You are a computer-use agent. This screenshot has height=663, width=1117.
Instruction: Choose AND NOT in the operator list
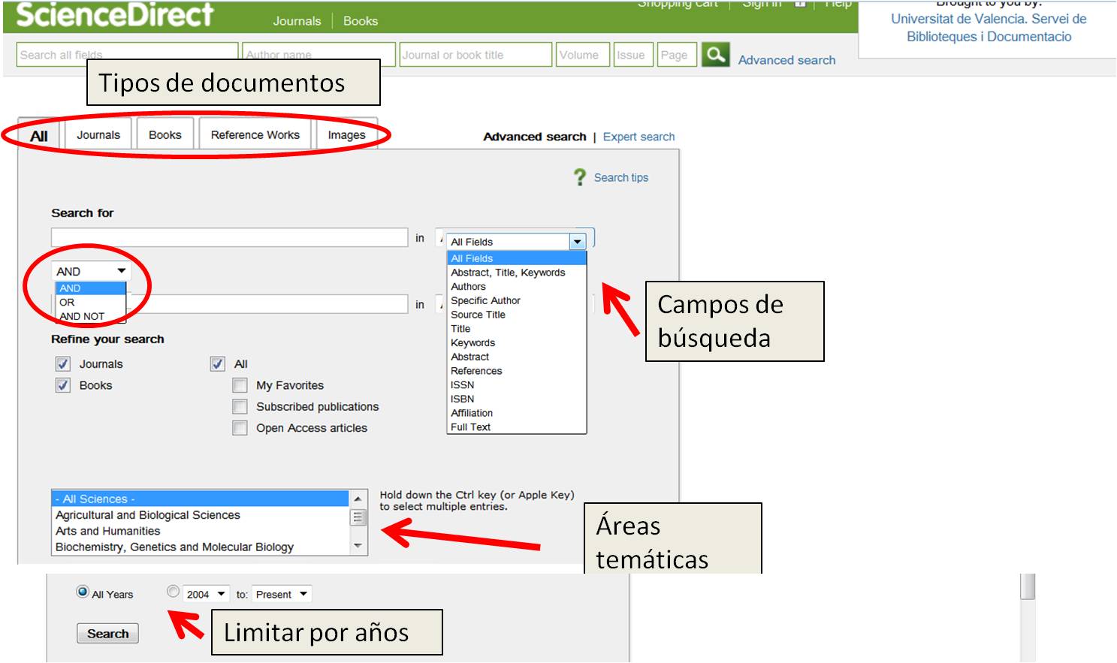pos(91,316)
